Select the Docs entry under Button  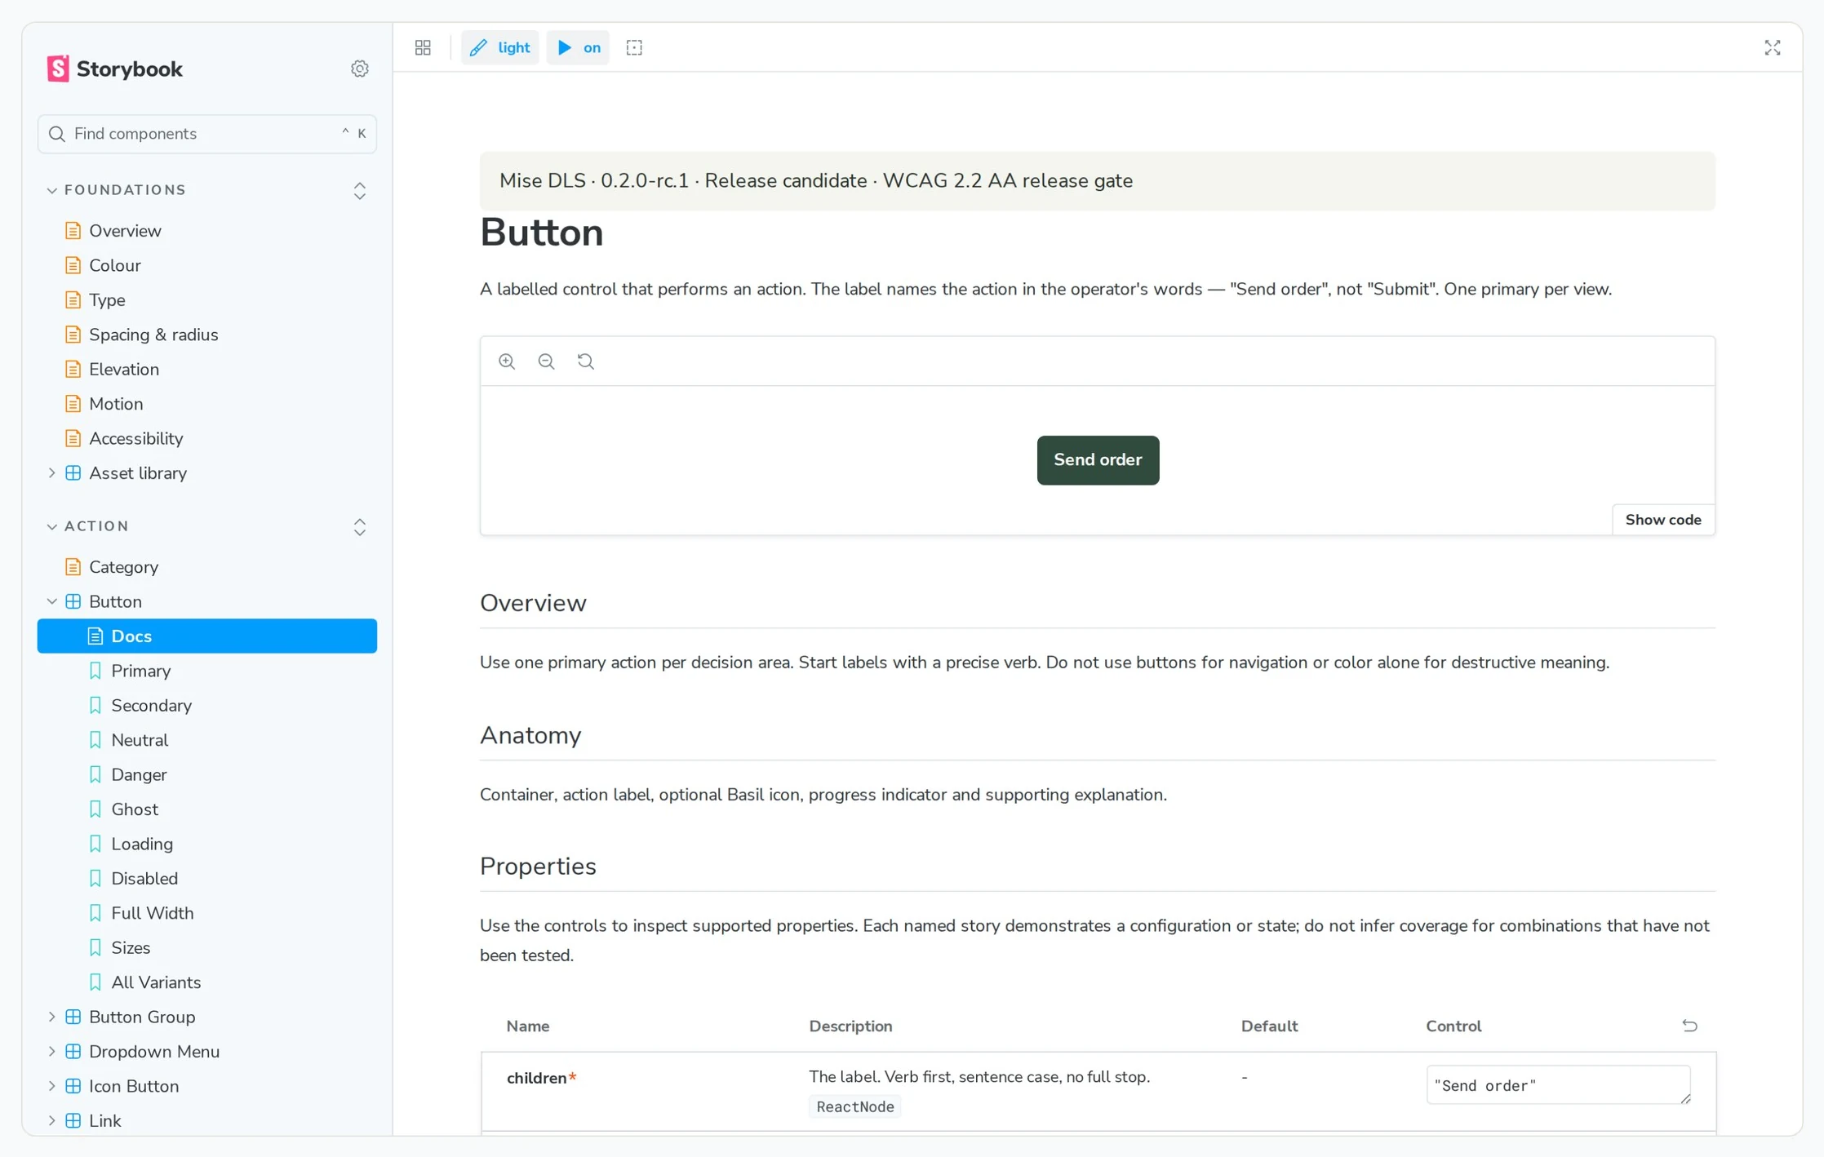click(x=207, y=636)
